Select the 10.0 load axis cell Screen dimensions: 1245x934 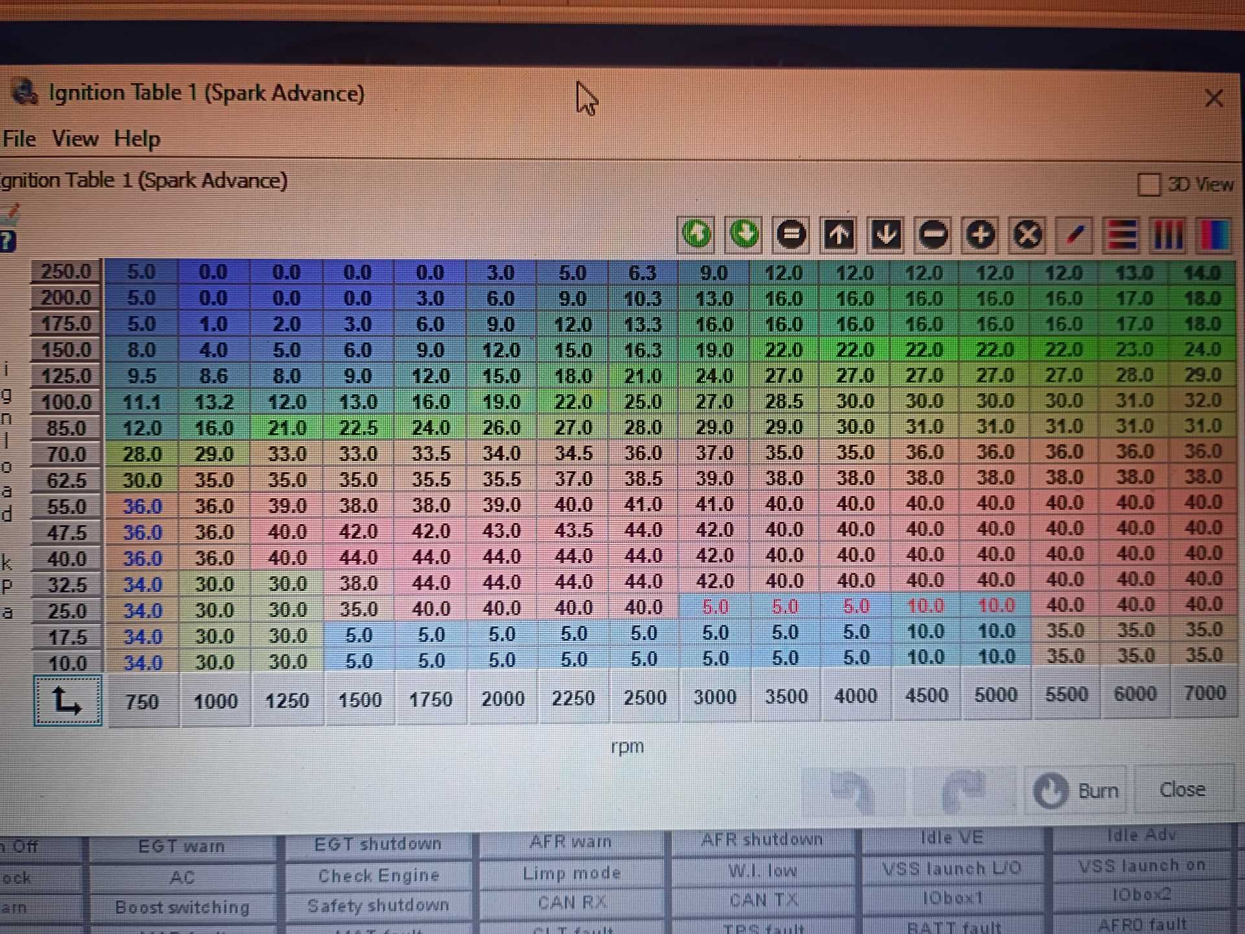[66, 663]
